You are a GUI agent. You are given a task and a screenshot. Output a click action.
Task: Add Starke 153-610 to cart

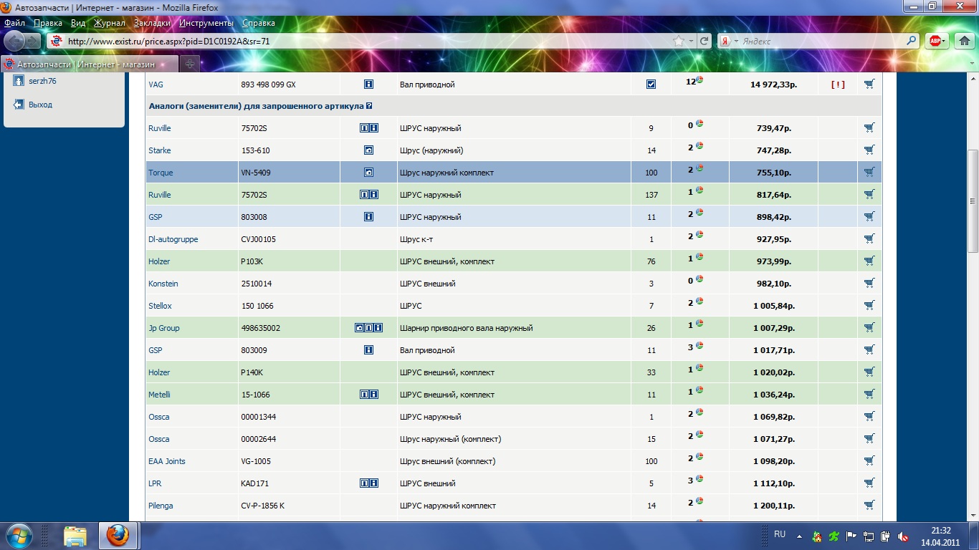point(869,150)
